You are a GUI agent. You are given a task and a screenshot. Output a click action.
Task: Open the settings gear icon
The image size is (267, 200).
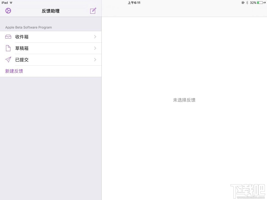pos(8,11)
